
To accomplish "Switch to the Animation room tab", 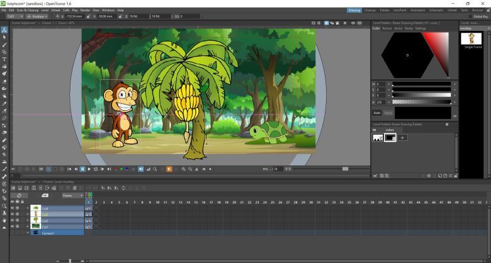I will (x=418, y=10).
